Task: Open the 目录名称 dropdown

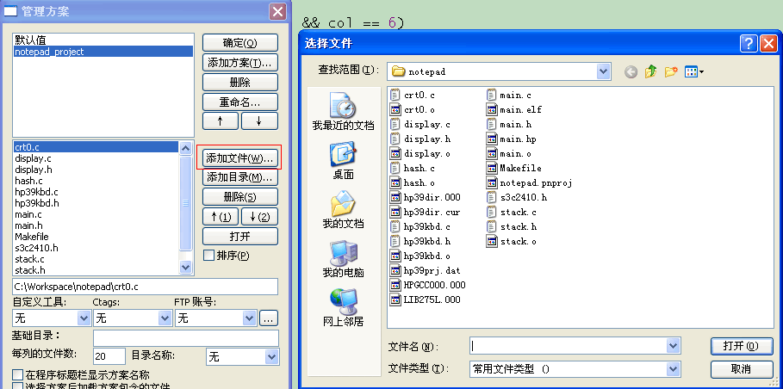Action: click(x=271, y=357)
